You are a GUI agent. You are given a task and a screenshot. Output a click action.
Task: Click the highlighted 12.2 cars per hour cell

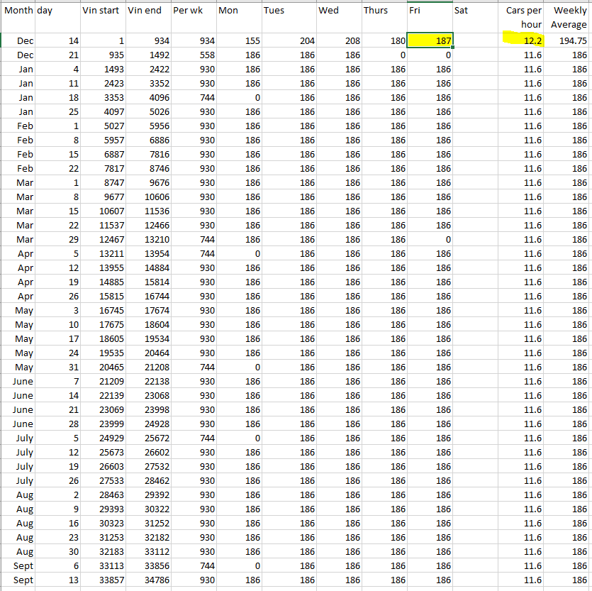click(x=523, y=41)
